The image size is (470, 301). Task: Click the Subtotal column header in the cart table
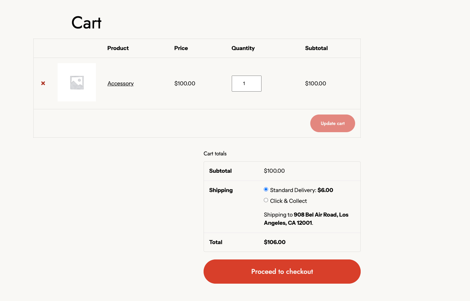point(316,48)
